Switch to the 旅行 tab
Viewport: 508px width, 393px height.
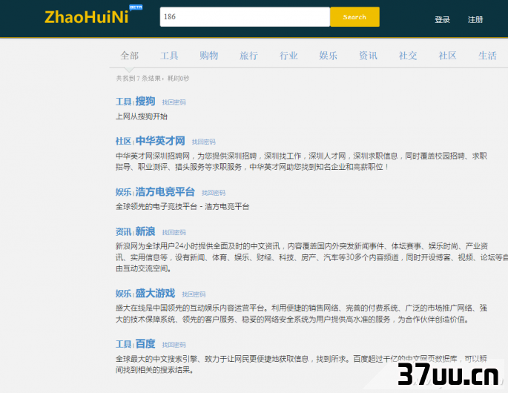tap(248, 56)
